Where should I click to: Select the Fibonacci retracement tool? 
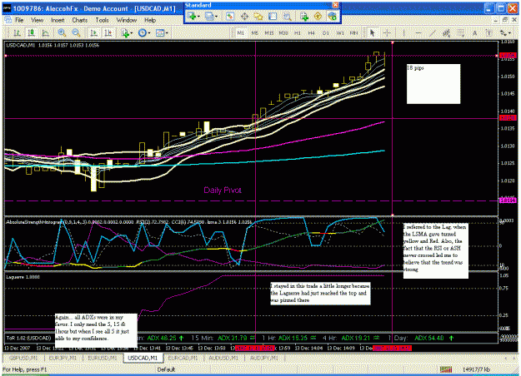[x=460, y=32]
